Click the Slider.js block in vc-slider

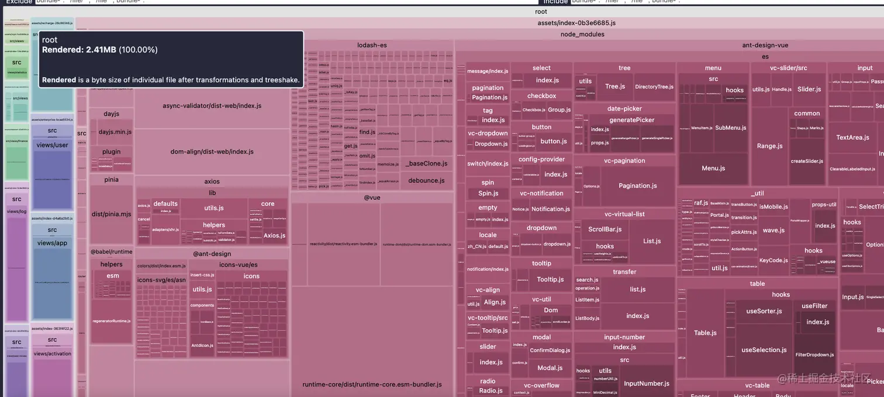click(x=809, y=89)
